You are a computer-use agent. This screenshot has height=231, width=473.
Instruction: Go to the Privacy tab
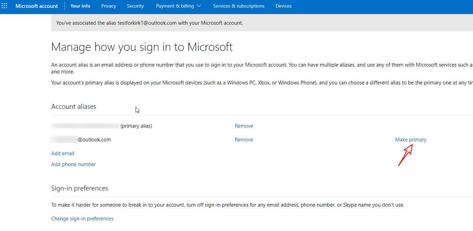[x=108, y=6]
